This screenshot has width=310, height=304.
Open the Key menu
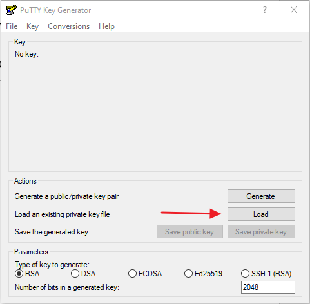tap(32, 26)
